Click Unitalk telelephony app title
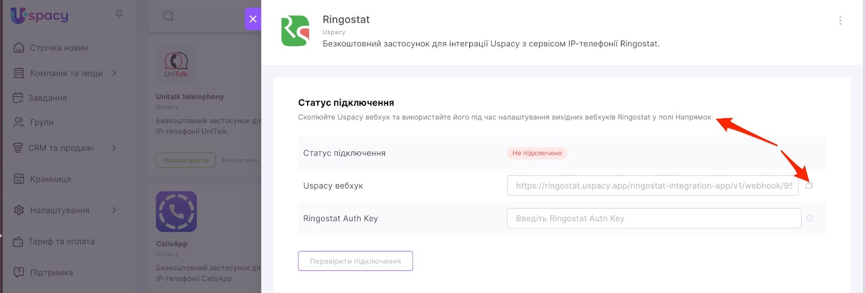This screenshot has height=293, width=865. click(x=190, y=97)
